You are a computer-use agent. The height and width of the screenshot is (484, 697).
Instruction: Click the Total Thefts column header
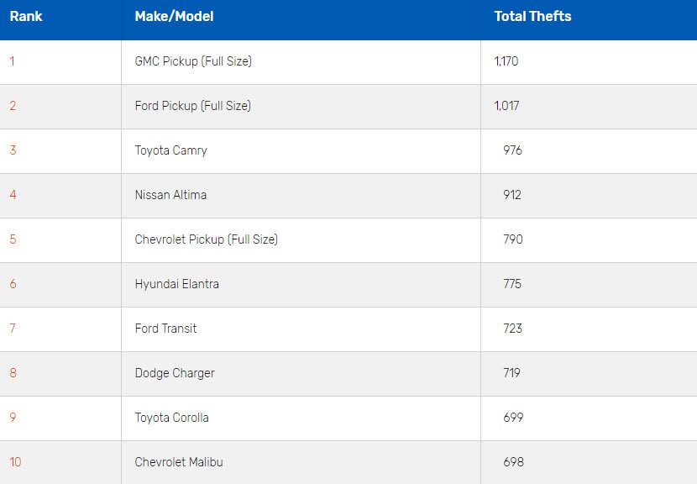pos(532,17)
